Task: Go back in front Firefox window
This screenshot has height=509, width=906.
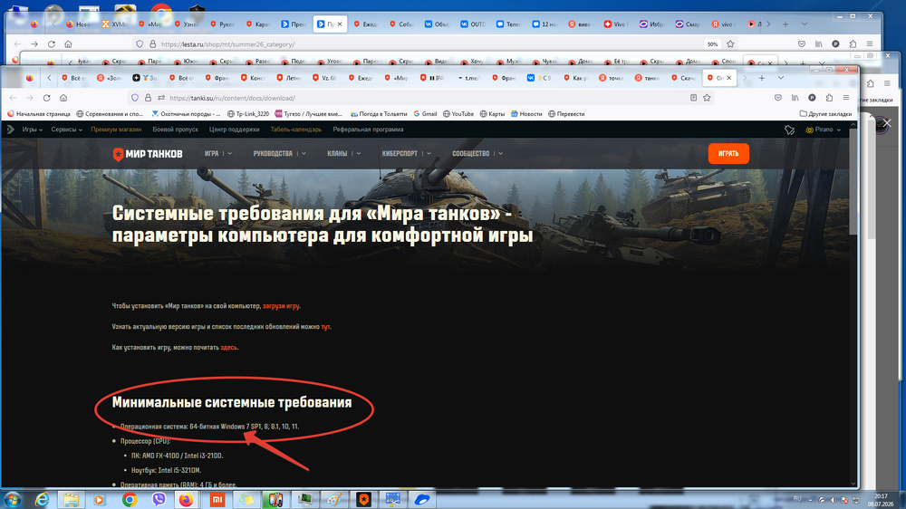Action: click(13, 98)
